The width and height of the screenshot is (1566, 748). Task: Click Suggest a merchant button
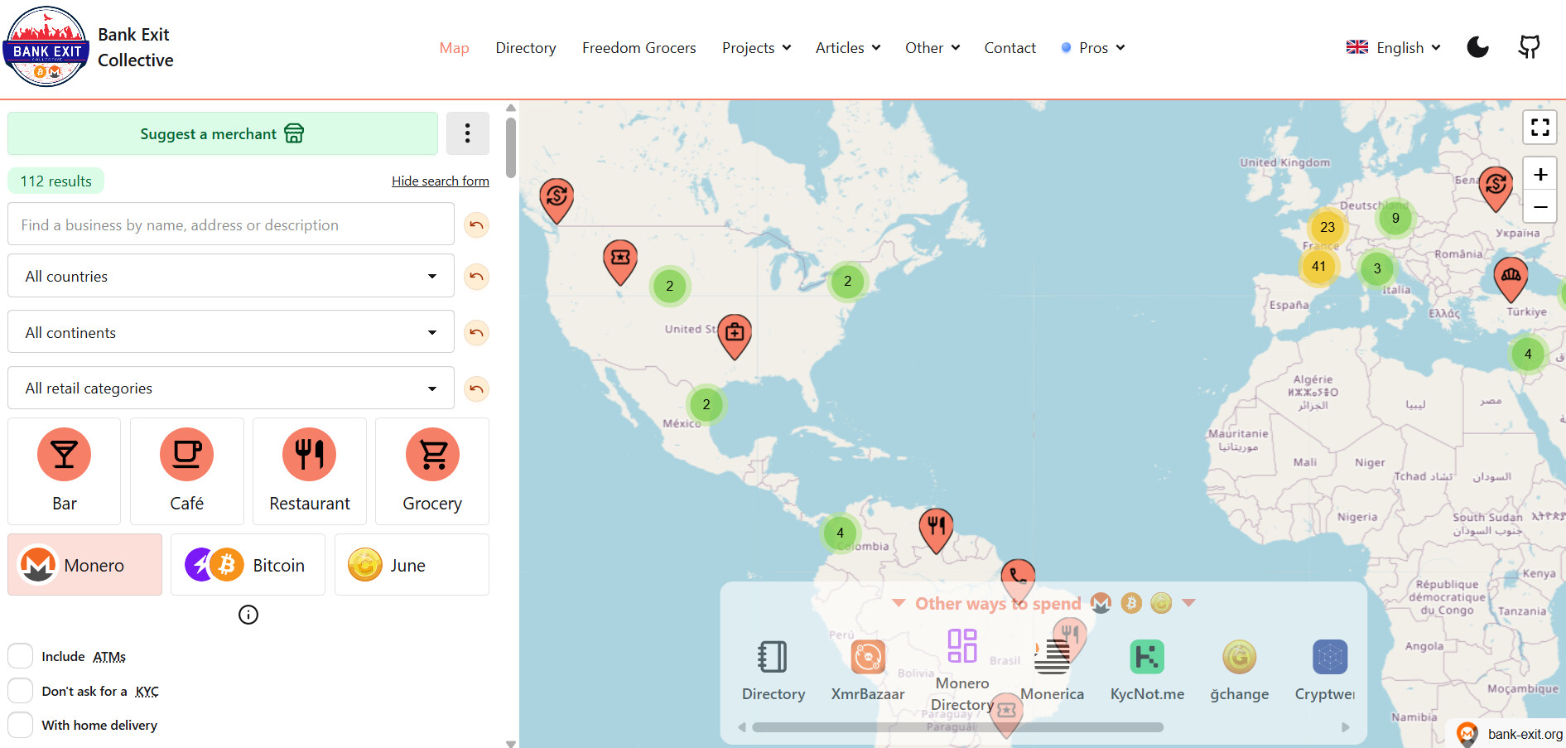(x=223, y=133)
